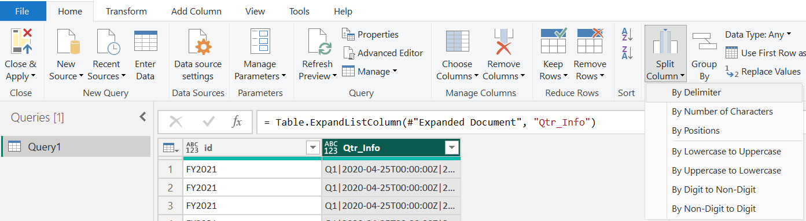Choose By Number of Characters
Screen dimensions: 806x221
pos(724,112)
